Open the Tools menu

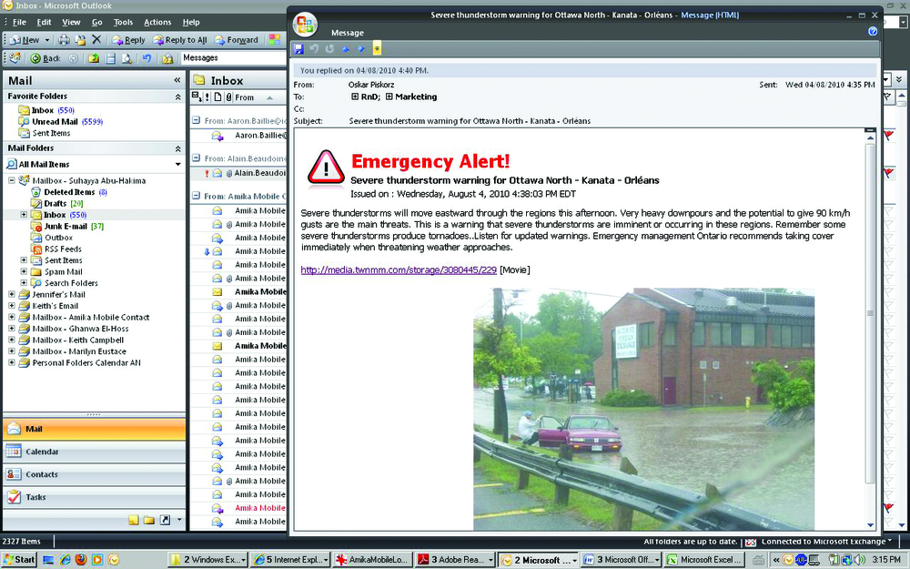point(123,22)
